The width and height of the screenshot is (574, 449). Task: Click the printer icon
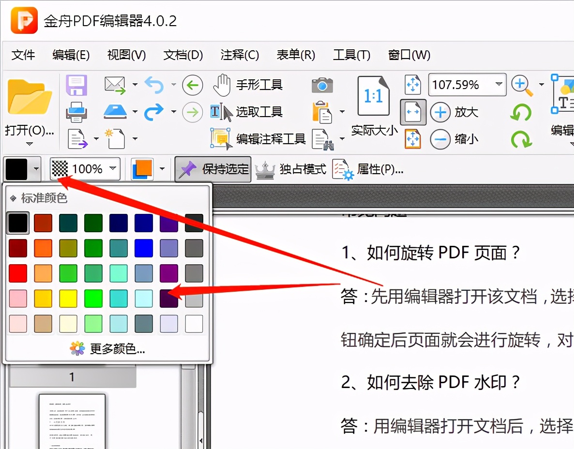(x=76, y=112)
